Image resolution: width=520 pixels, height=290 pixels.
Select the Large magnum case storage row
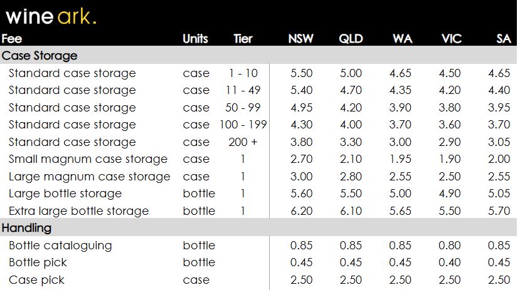pos(89,177)
